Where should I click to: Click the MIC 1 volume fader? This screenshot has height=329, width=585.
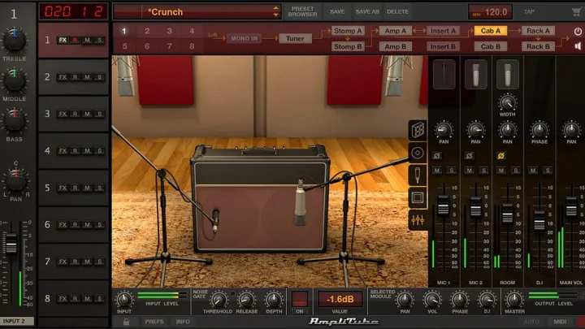tap(444, 208)
